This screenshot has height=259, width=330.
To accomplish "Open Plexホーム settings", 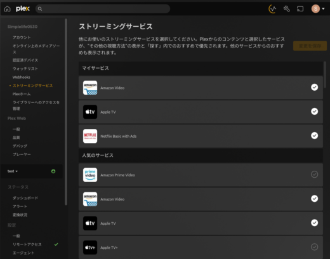I will coord(22,94).
